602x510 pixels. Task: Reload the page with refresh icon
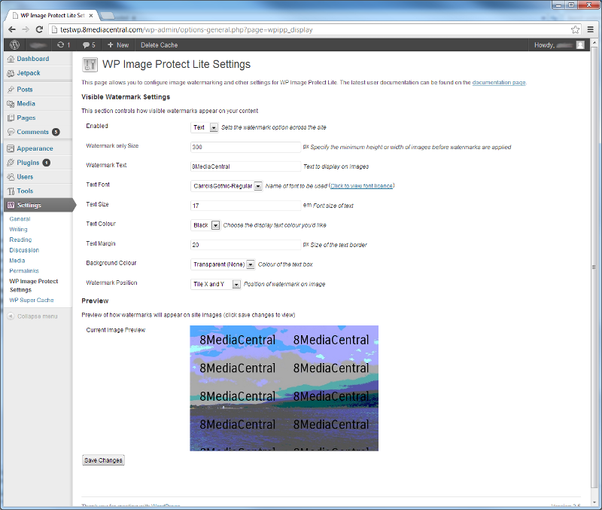click(x=39, y=29)
